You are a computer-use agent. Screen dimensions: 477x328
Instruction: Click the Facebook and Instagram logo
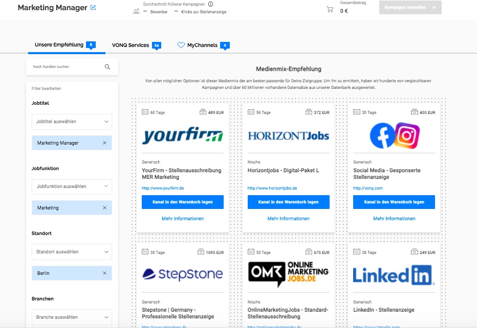395,135
